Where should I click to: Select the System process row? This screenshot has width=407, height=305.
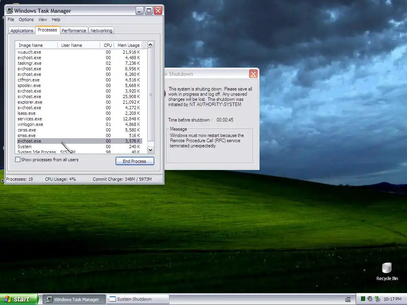(79, 147)
